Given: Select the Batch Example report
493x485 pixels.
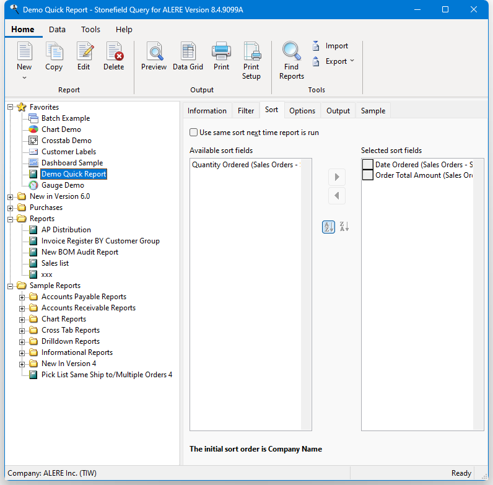Looking at the screenshot, I should pyautogui.click(x=66, y=118).
